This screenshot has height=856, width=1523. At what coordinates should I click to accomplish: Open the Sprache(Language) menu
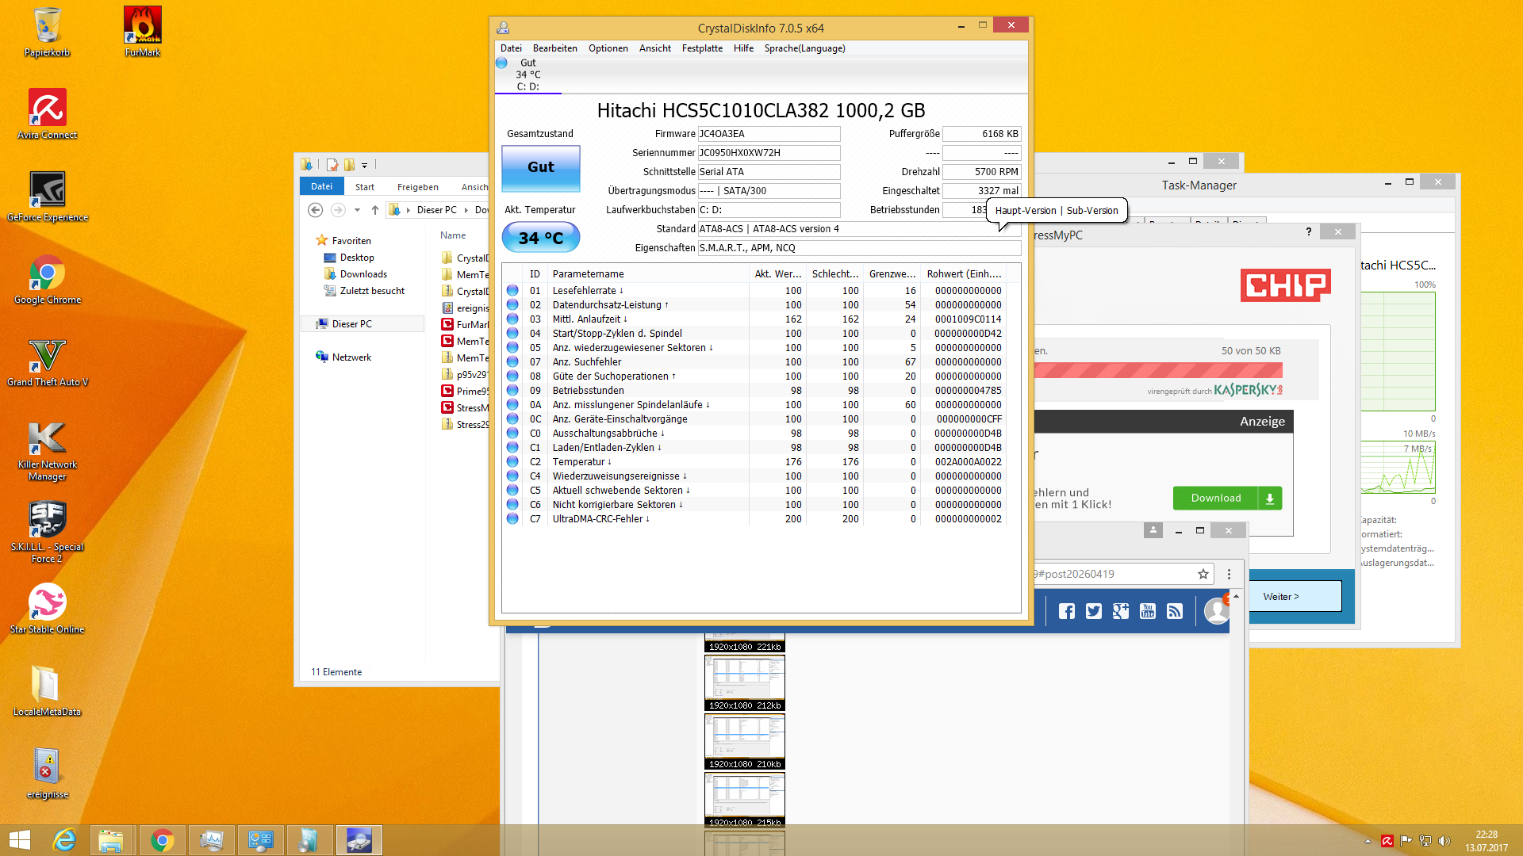click(804, 48)
